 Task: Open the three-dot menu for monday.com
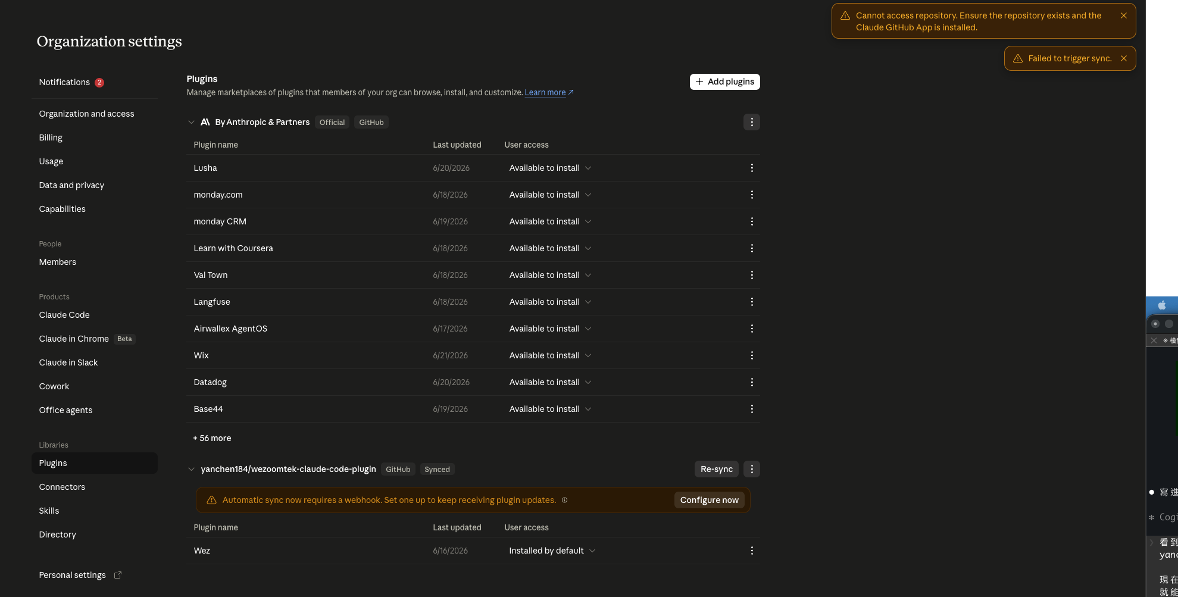752,195
